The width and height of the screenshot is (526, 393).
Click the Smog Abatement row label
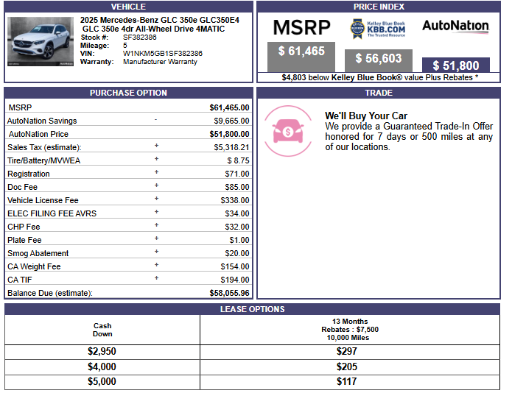point(38,253)
